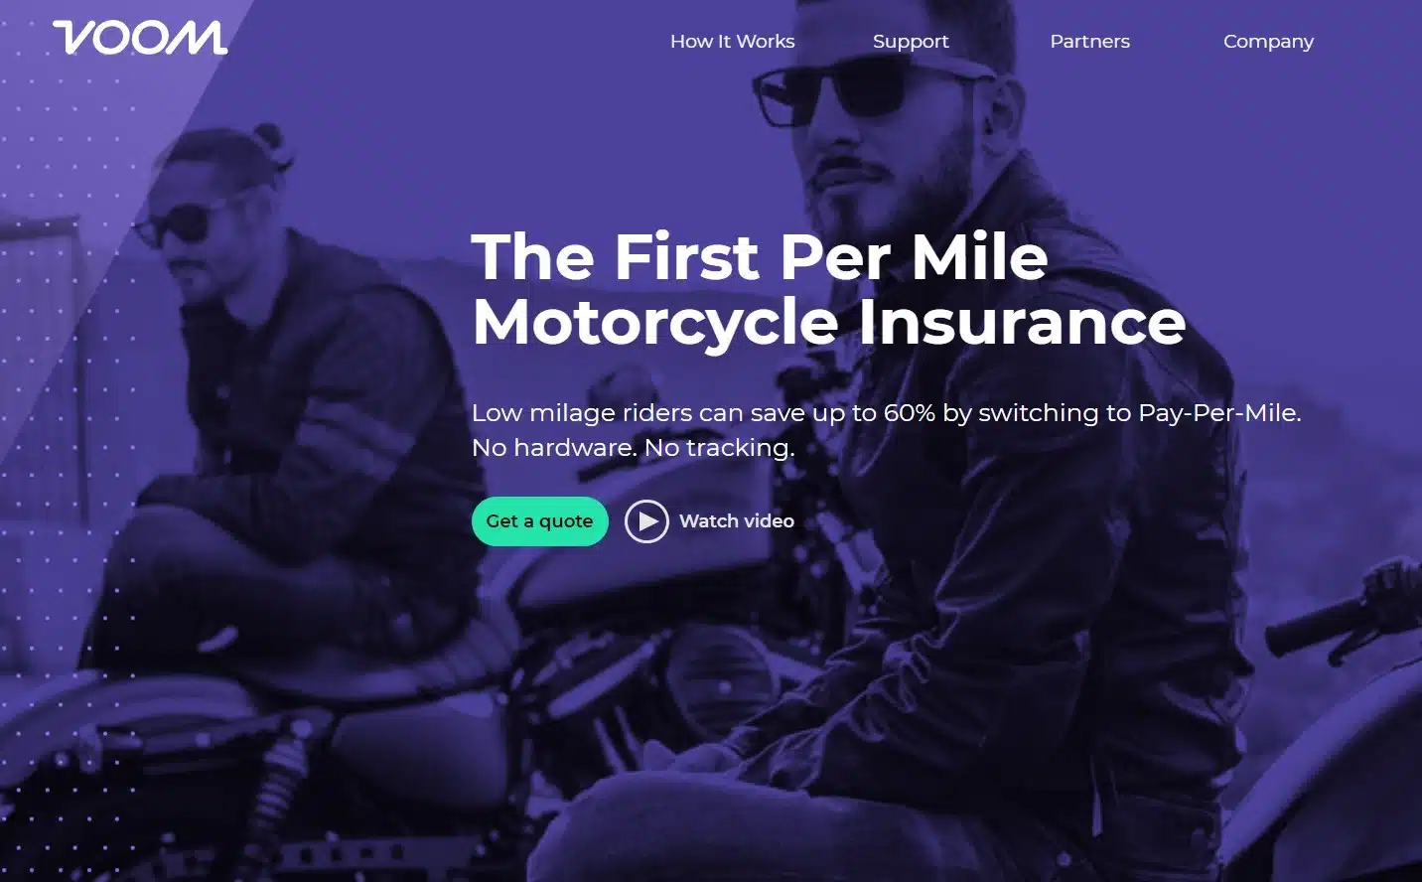Image resolution: width=1422 pixels, height=882 pixels.
Task: Open the Company navigation item
Action: 1268,42
